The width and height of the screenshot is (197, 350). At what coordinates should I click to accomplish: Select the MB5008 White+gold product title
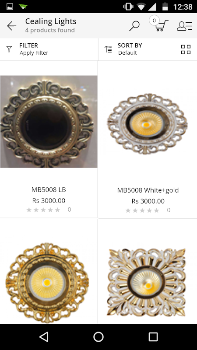click(148, 190)
